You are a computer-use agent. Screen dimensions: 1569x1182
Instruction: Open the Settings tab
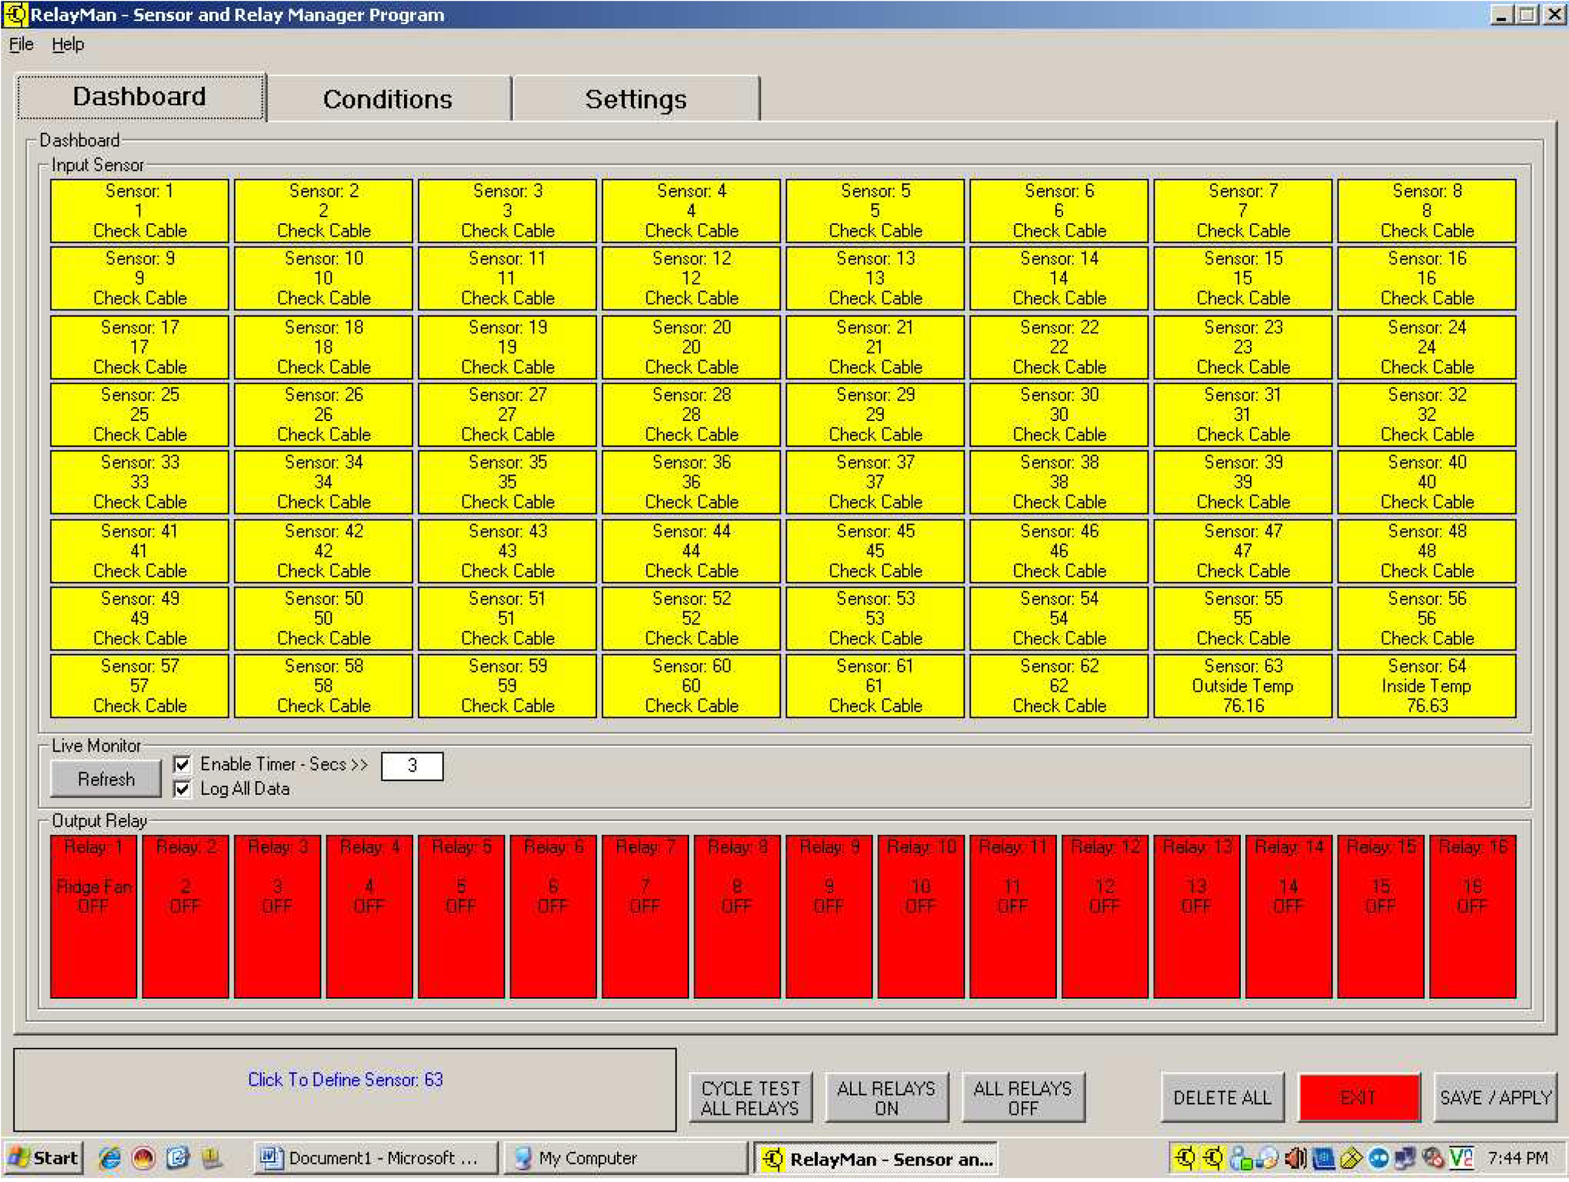pos(635,99)
